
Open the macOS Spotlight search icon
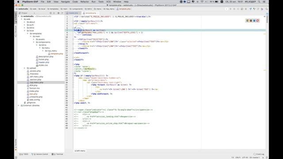[259, 2]
